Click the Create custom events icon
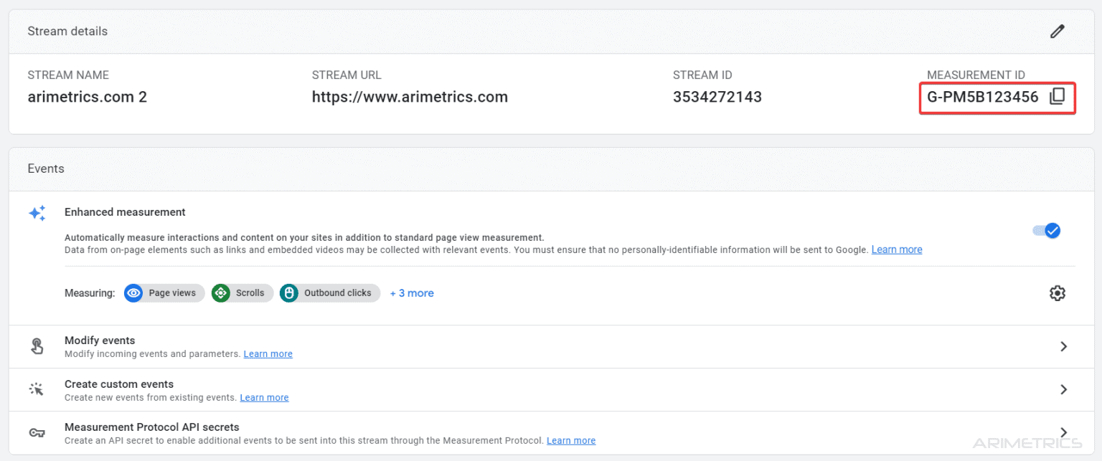 click(37, 389)
